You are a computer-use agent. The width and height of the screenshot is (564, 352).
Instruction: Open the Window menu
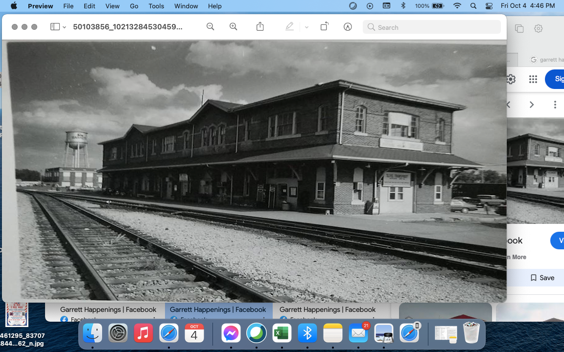(x=186, y=6)
